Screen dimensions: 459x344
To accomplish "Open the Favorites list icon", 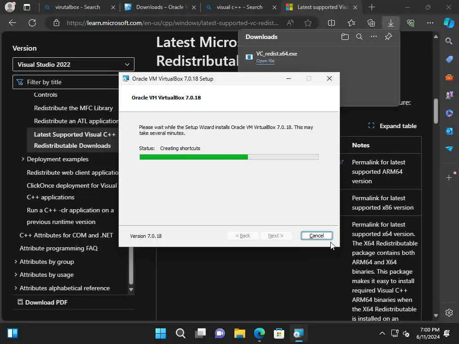I will coord(351,23).
